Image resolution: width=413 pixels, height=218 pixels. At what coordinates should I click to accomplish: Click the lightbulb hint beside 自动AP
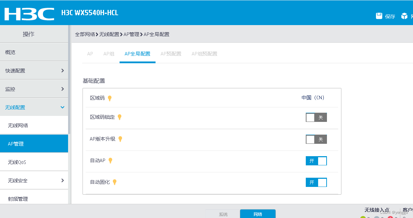click(110, 160)
